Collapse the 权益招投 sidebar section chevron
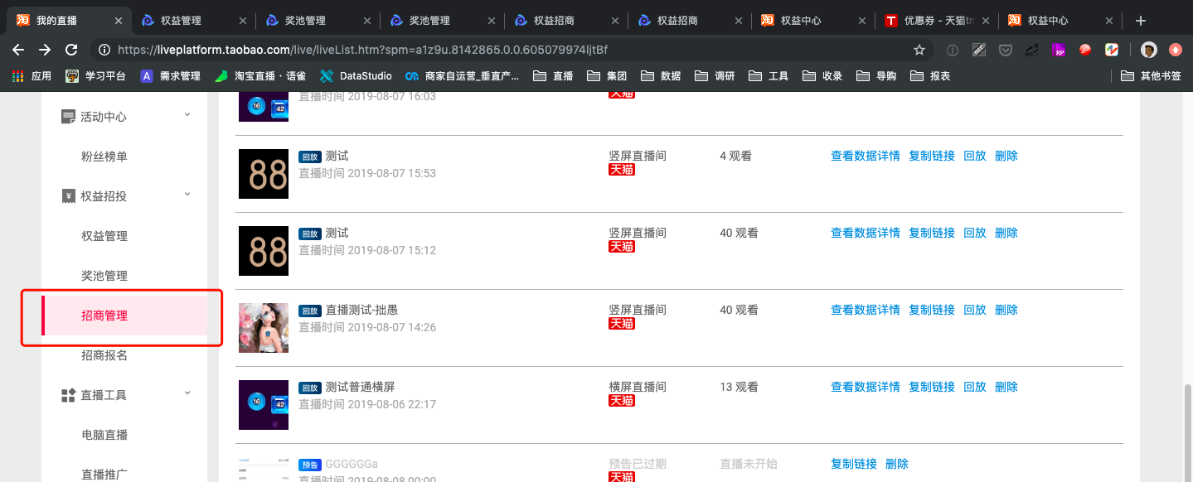The height and width of the screenshot is (482, 1193). coord(187,194)
